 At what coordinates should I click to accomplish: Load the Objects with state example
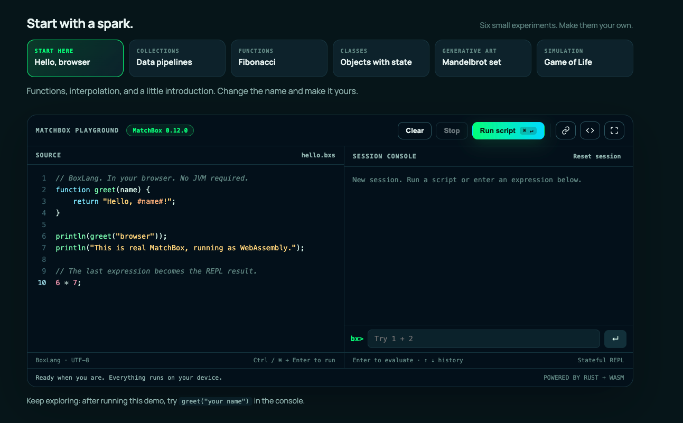381,58
